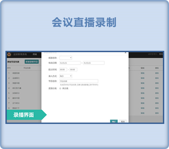Viewport: 169px width, 149px height.
Task: Click the edit link for row 5
Action: click(x=143, y=93)
